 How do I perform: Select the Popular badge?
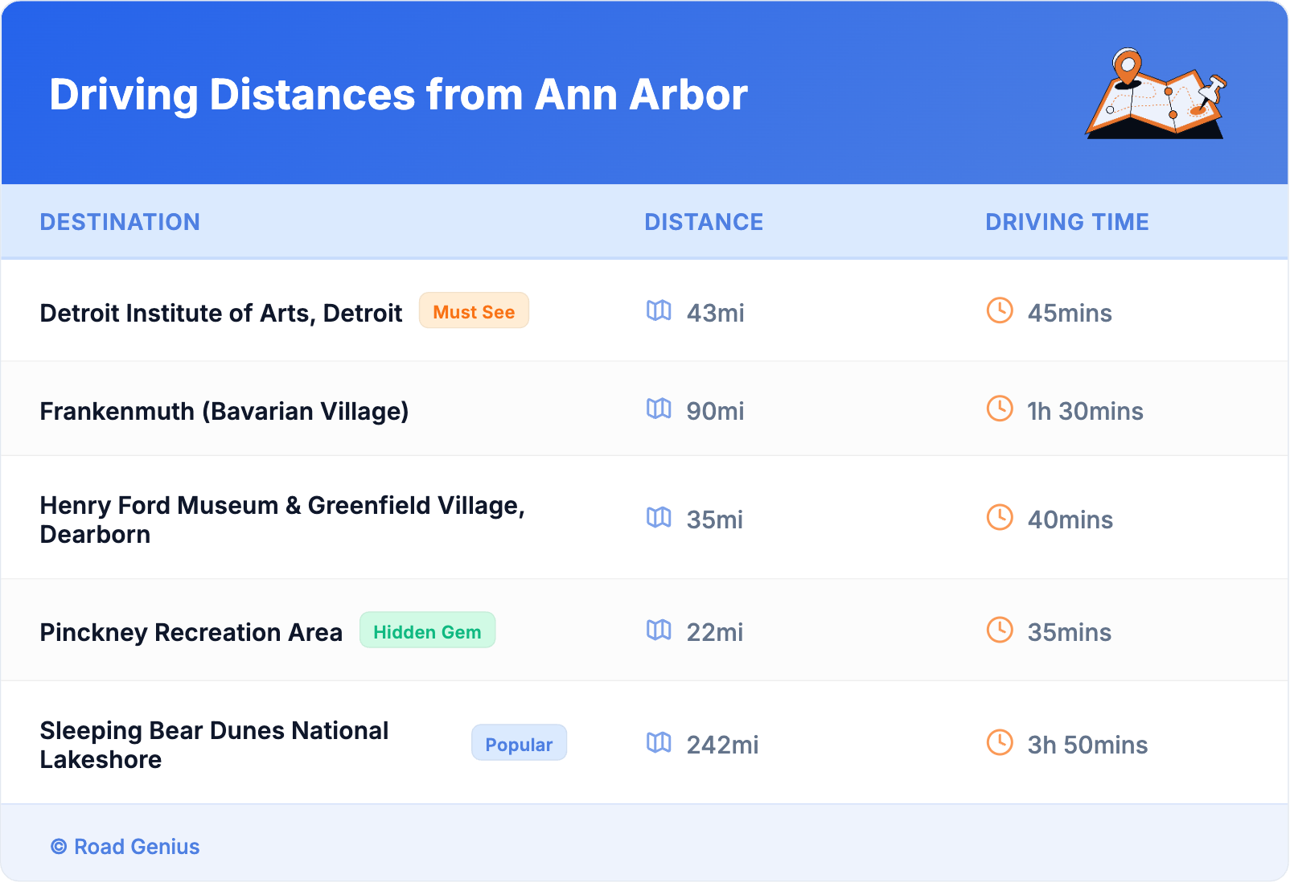click(x=519, y=744)
